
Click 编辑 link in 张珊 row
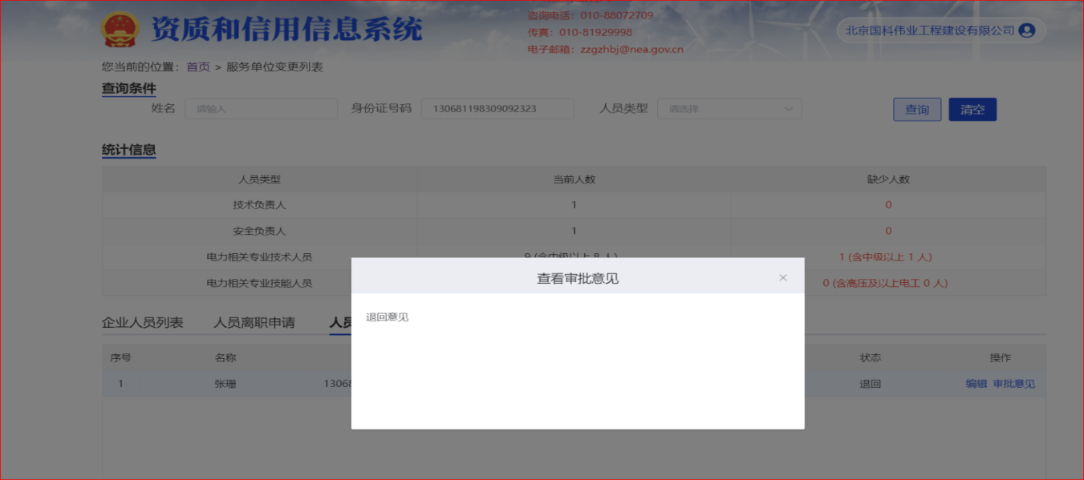coord(976,384)
